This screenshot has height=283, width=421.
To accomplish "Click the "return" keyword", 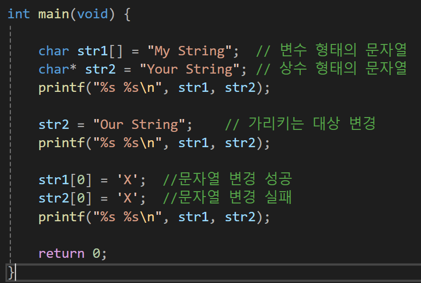I will [61, 253].
